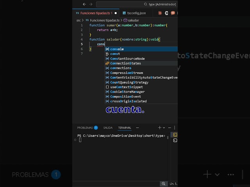Image resolution: width=250 pixels, height=187 pixels.
Task: Click the zoom magnifier in status bar
Action: point(163,184)
